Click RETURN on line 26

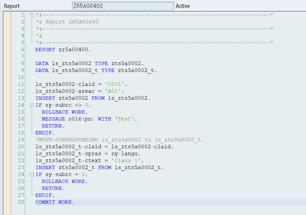[x=53, y=189]
